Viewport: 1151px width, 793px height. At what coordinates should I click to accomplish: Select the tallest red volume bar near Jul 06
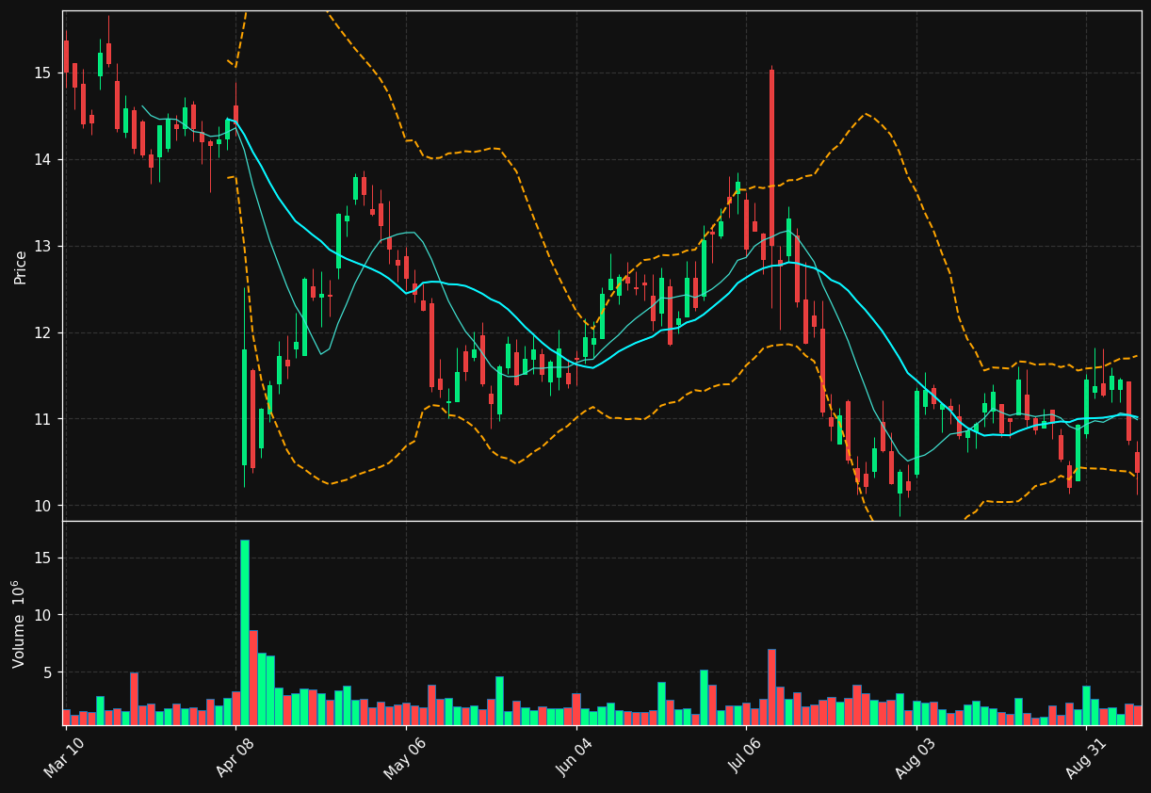click(x=771, y=687)
